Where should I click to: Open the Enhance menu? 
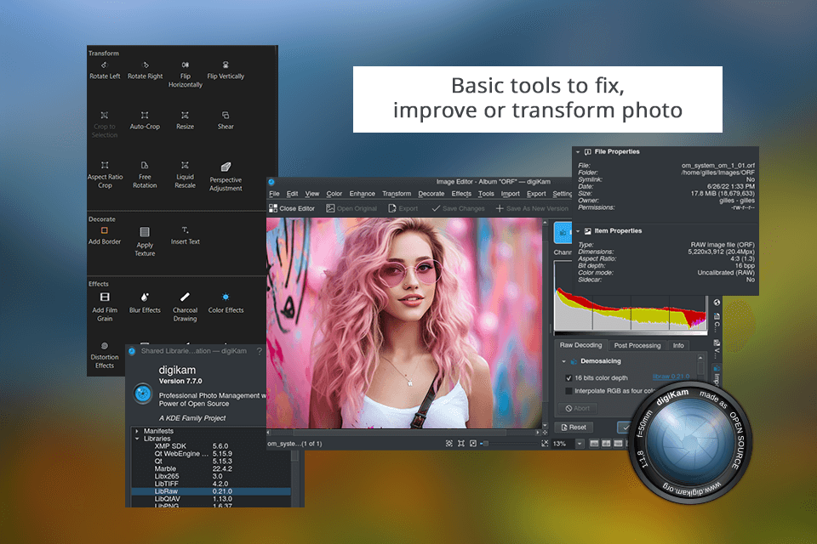(363, 194)
